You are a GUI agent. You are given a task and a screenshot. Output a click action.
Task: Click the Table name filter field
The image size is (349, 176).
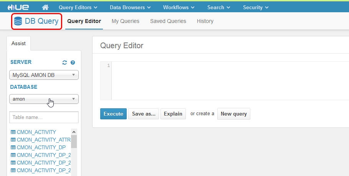[x=44, y=117]
